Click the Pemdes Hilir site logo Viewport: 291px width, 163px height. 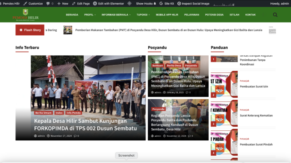click(x=25, y=14)
